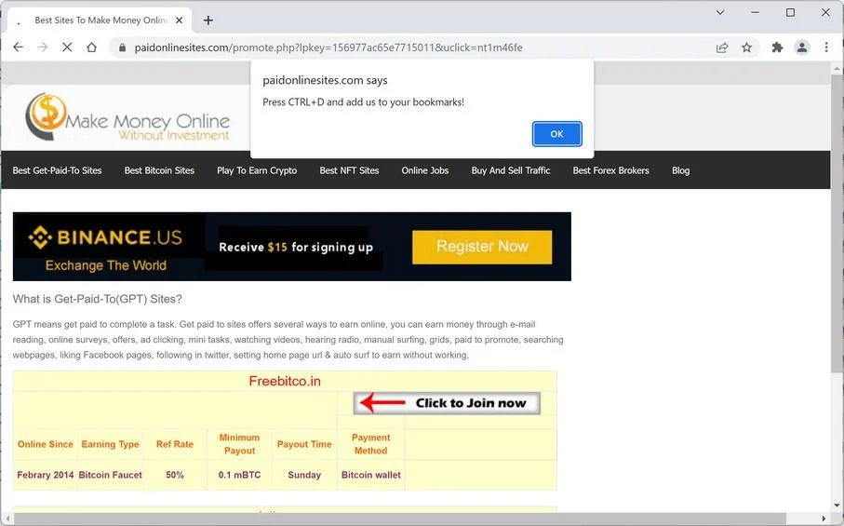Open Play To Earn Crypto menu
Viewport: 844px width, 526px height.
click(257, 170)
